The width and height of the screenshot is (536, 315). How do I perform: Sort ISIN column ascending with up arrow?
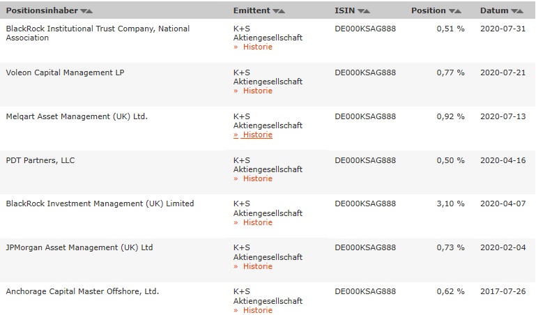click(x=366, y=11)
